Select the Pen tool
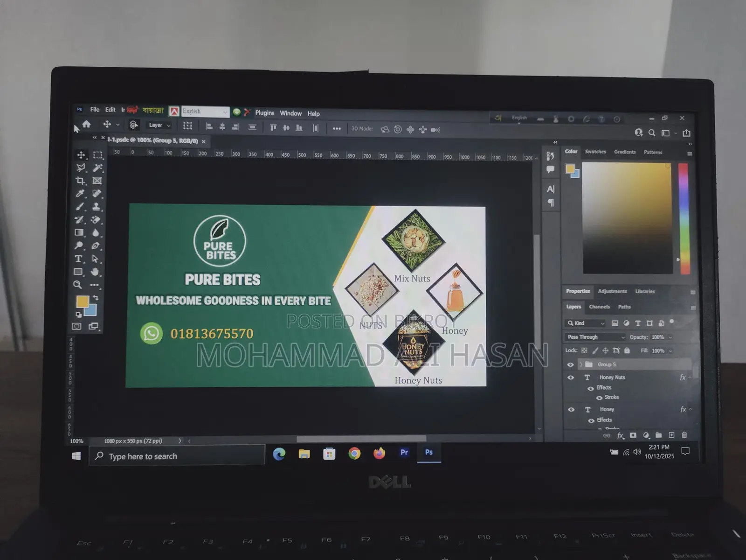The image size is (746, 560). [x=96, y=245]
